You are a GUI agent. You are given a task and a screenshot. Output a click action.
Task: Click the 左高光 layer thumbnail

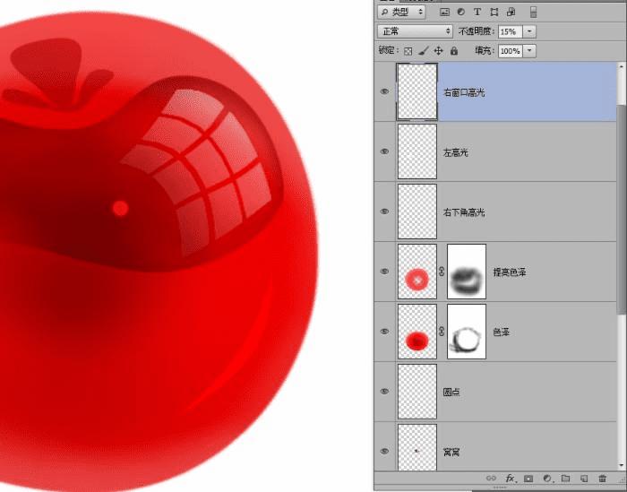click(417, 151)
